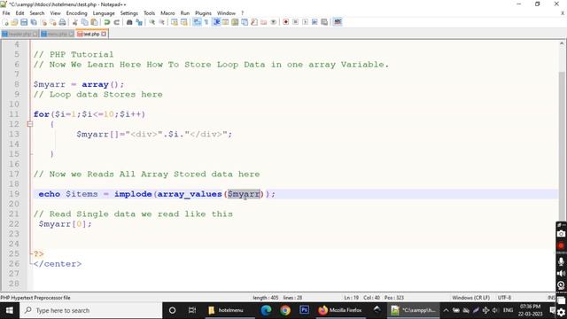This screenshot has width=567, height=319.
Task: Open Google Chrome from the taskbar
Action: pos(285,310)
